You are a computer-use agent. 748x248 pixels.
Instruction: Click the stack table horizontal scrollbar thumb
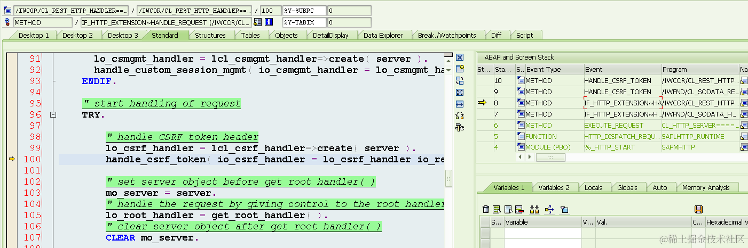(x=550, y=158)
